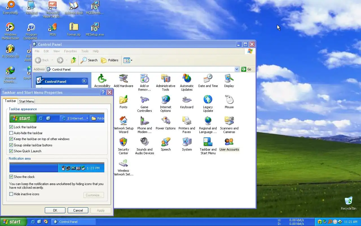Image resolution: width=361 pixels, height=226 pixels.
Task: Toggle Show the clock checkbox
Action: [x=11, y=177]
